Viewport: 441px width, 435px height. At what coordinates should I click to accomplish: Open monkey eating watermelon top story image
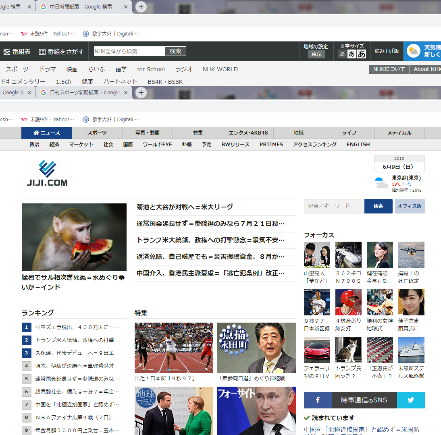coord(74,237)
